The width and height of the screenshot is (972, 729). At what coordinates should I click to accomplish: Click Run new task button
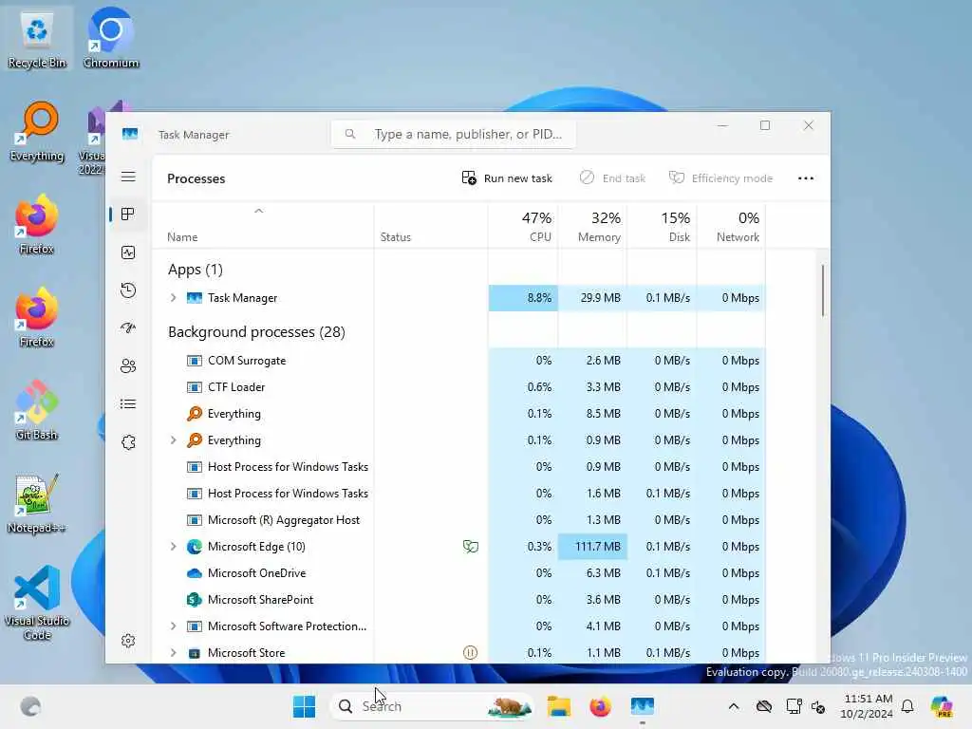pyautogui.click(x=507, y=178)
